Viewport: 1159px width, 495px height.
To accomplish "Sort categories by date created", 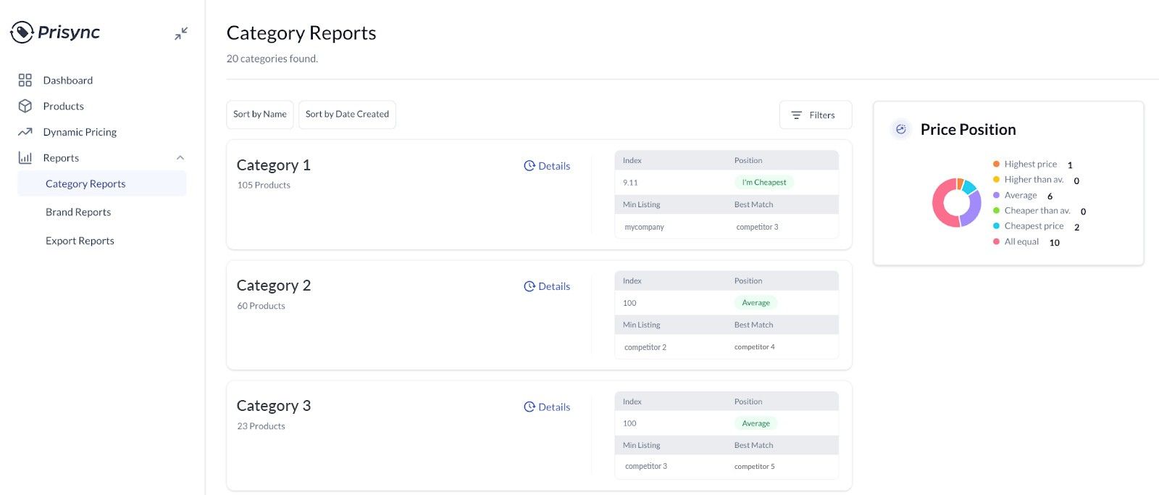I will click(x=347, y=115).
